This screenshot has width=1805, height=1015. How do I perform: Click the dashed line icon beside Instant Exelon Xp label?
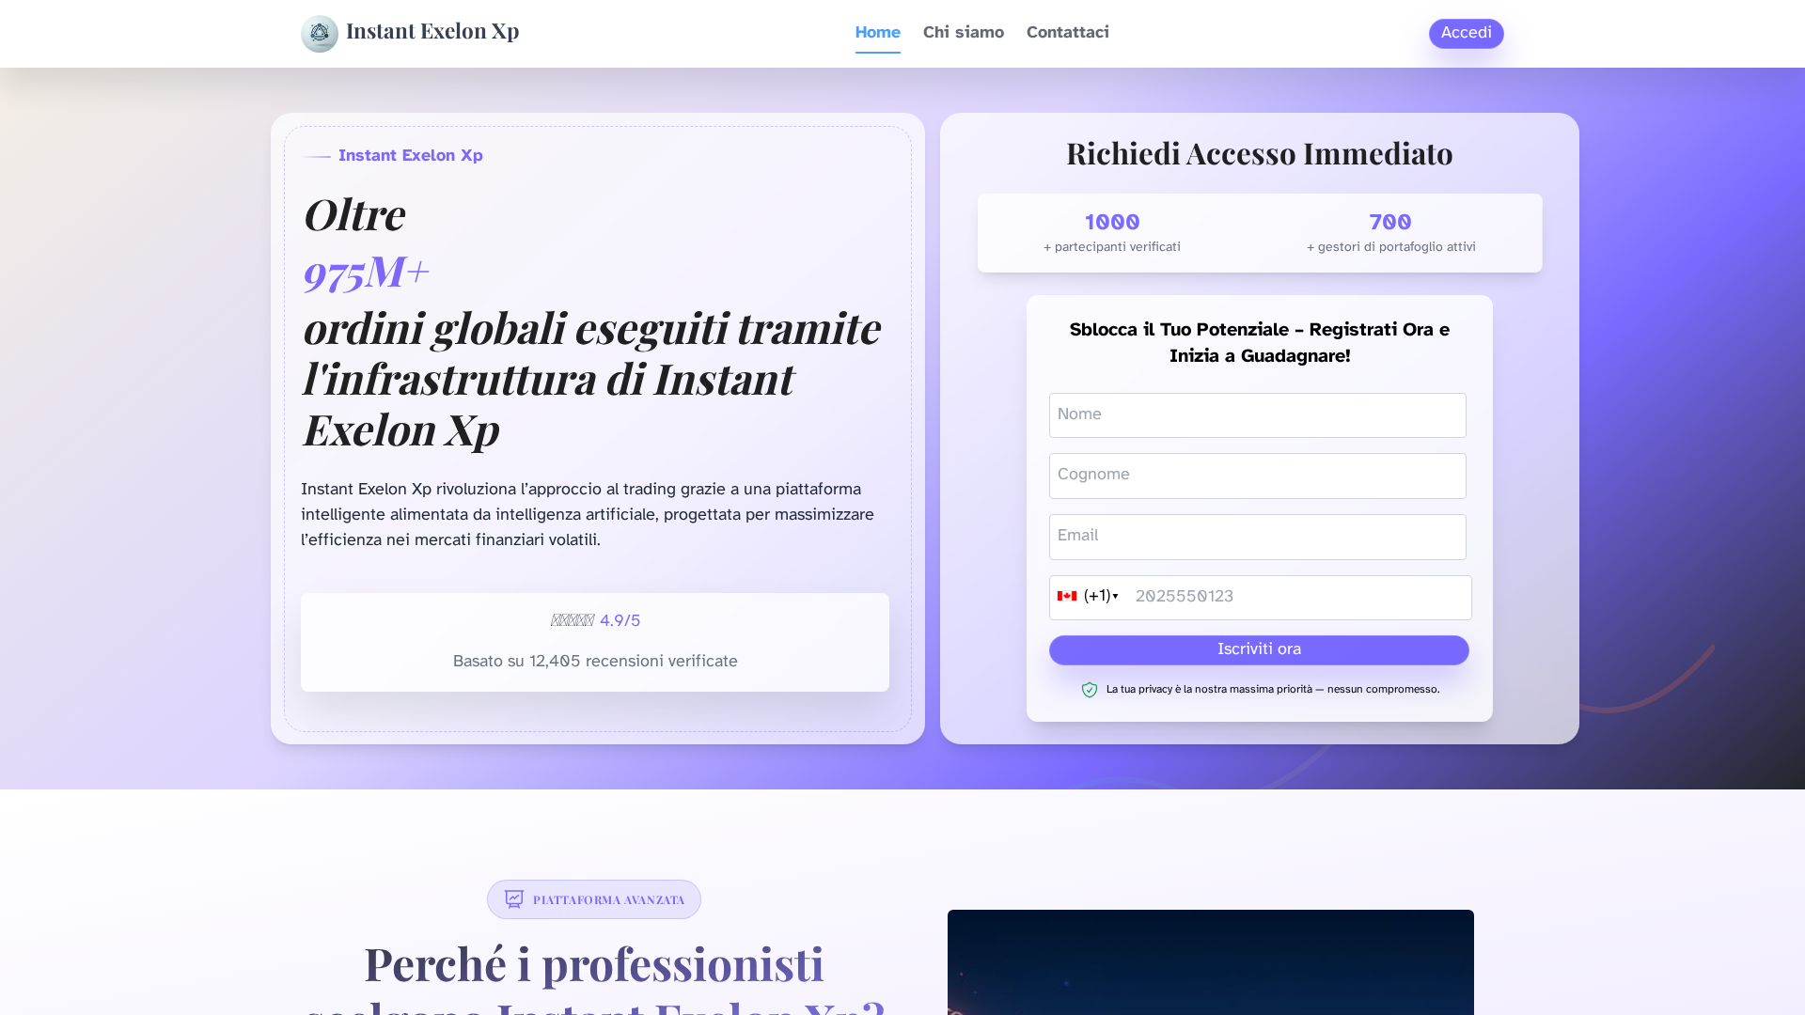[x=316, y=156]
